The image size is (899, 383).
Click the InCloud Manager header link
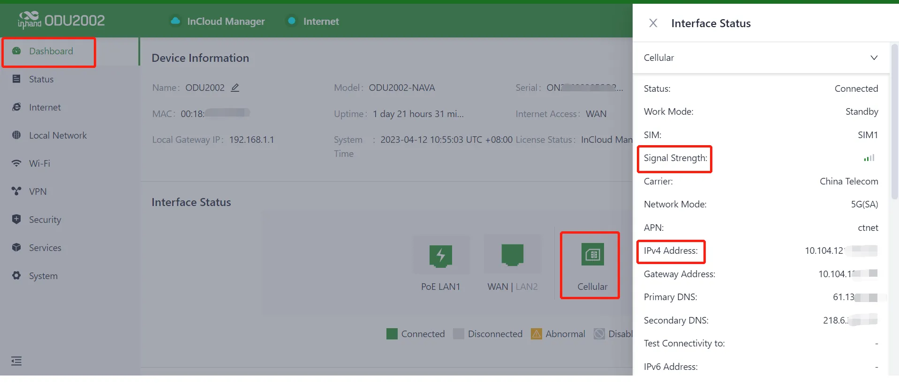coord(226,22)
